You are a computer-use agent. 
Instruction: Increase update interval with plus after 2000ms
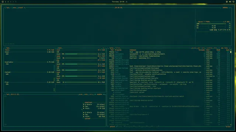(229, 8)
